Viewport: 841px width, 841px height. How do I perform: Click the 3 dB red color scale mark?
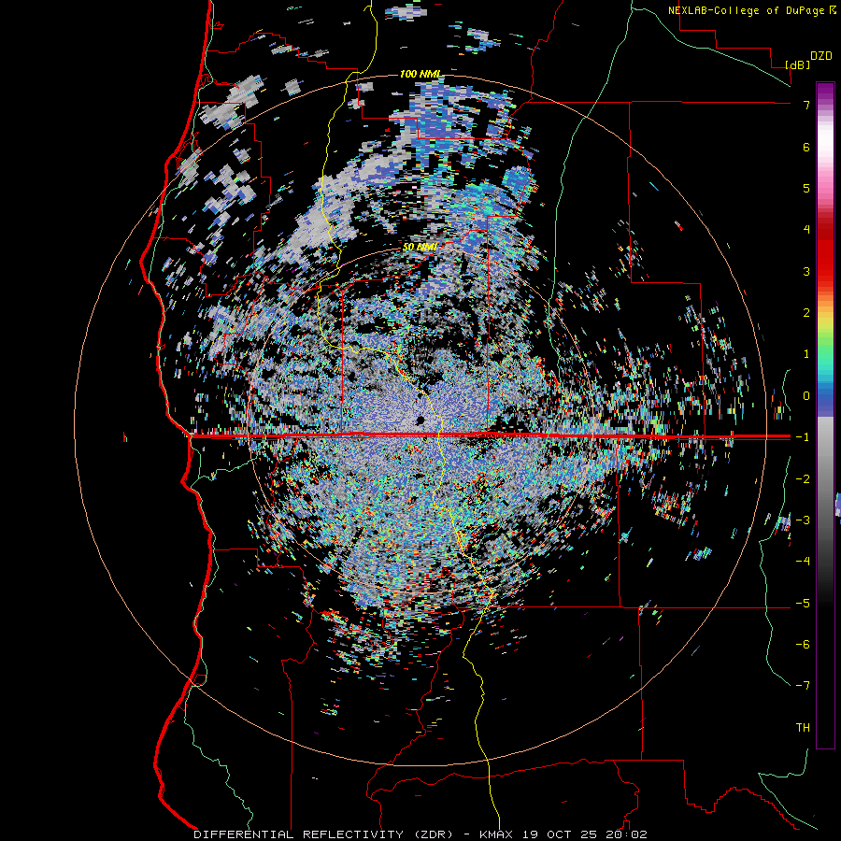(806, 271)
